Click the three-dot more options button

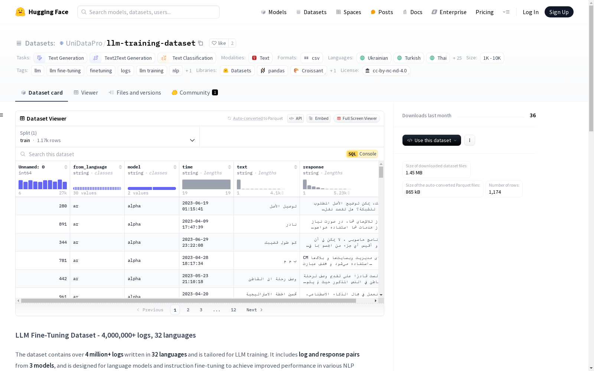tap(470, 140)
